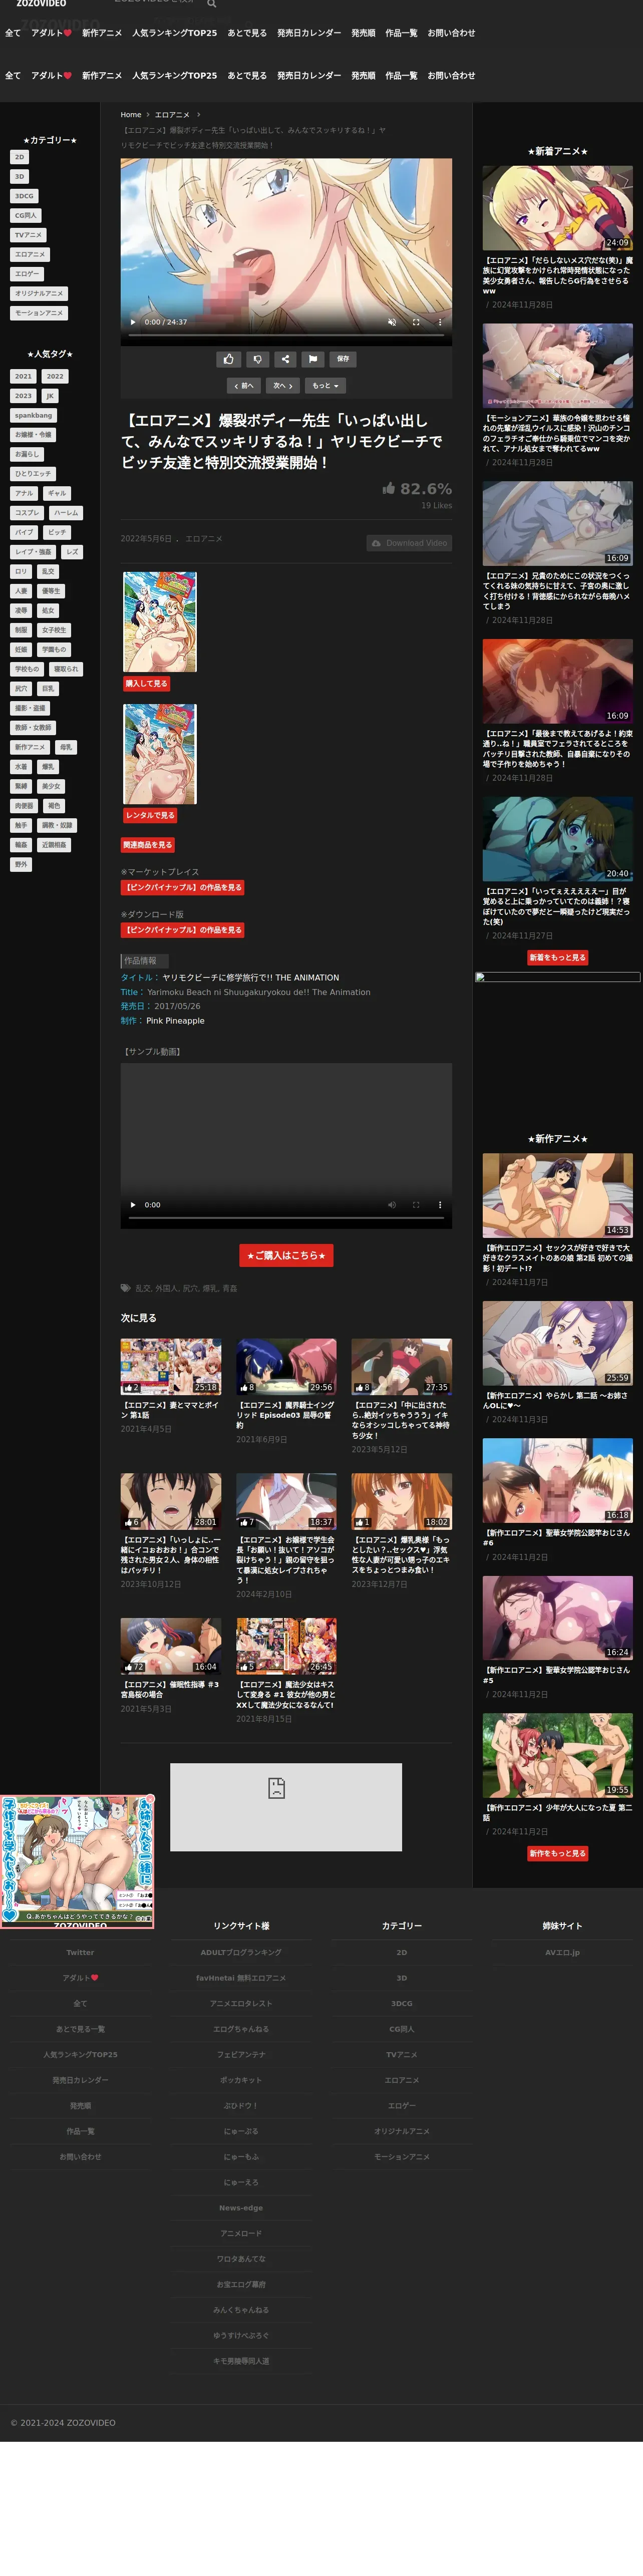The height and width of the screenshot is (2576, 643).
Task: Click the 2022 popular tag
Action: pyautogui.click(x=55, y=377)
